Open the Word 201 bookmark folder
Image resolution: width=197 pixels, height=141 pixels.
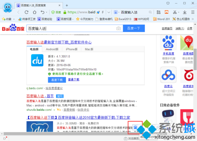(162, 19)
